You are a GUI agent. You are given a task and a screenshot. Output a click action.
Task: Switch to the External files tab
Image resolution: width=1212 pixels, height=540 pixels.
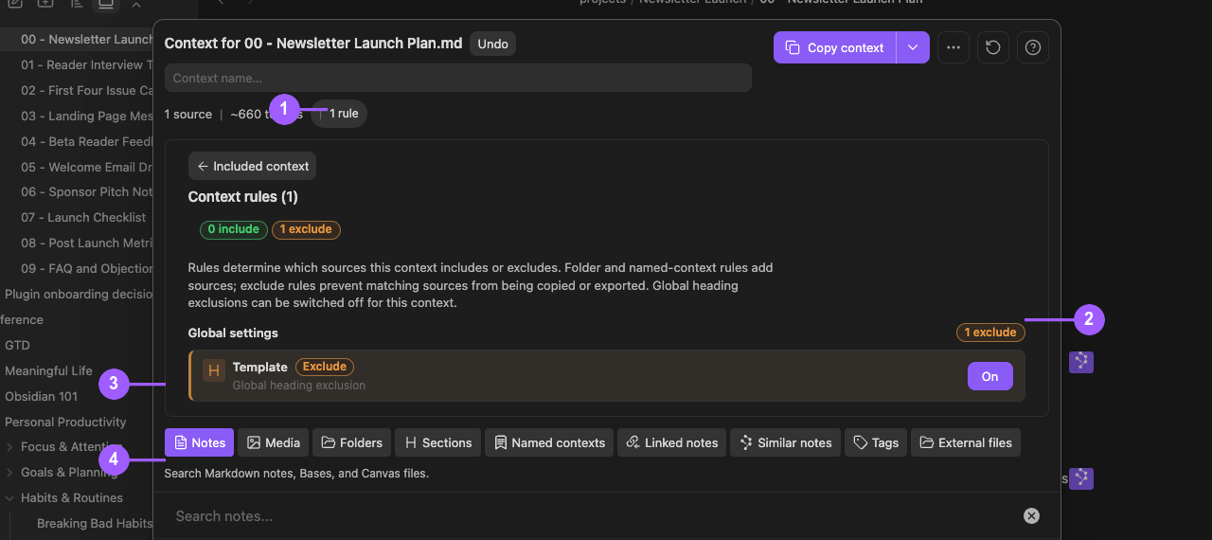click(x=966, y=442)
